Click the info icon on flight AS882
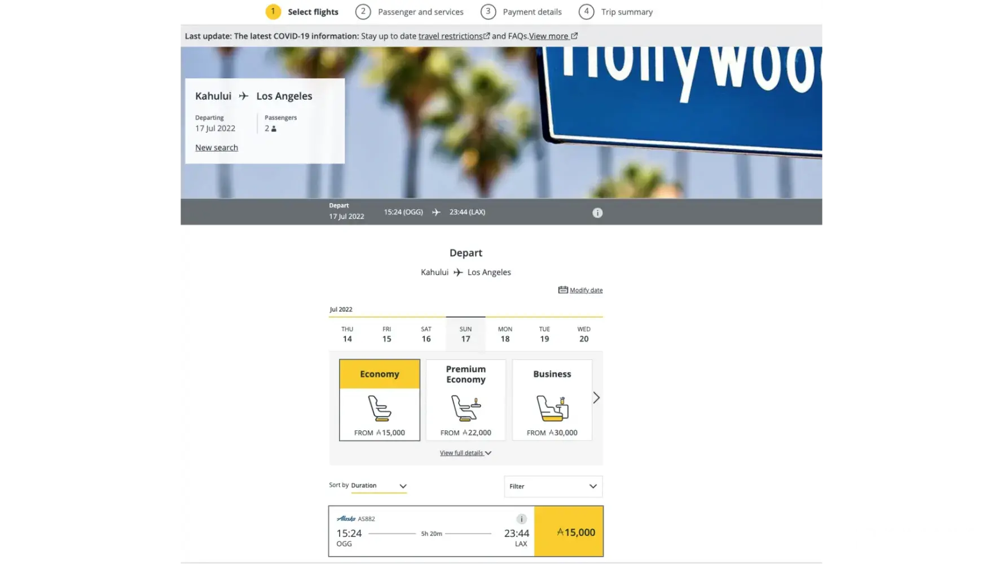 (x=521, y=519)
